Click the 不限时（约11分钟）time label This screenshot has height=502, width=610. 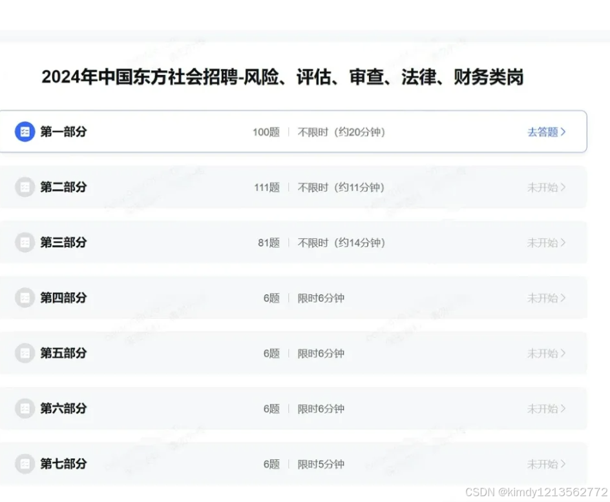click(341, 188)
